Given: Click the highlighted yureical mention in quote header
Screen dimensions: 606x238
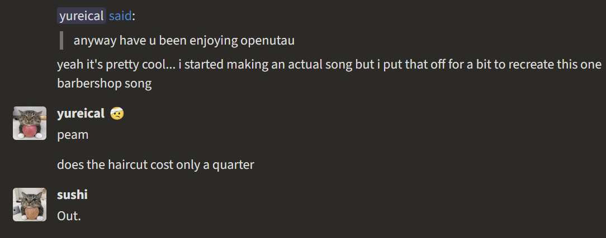Looking at the screenshot, I should pos(81,16).
